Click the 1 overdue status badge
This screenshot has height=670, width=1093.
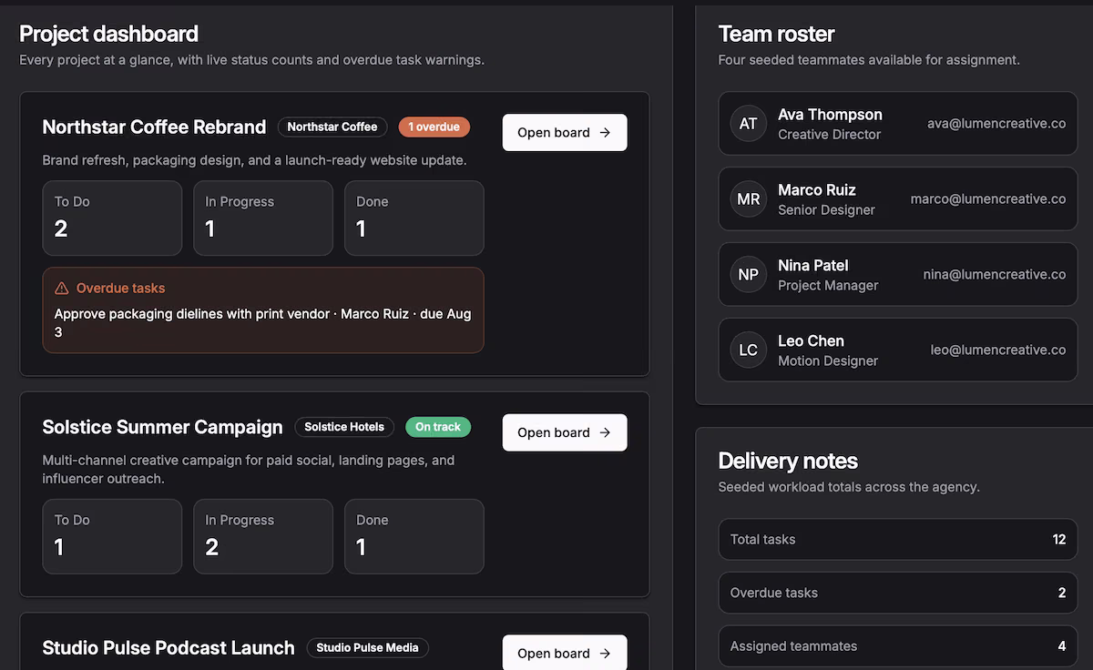pos(434,127)
